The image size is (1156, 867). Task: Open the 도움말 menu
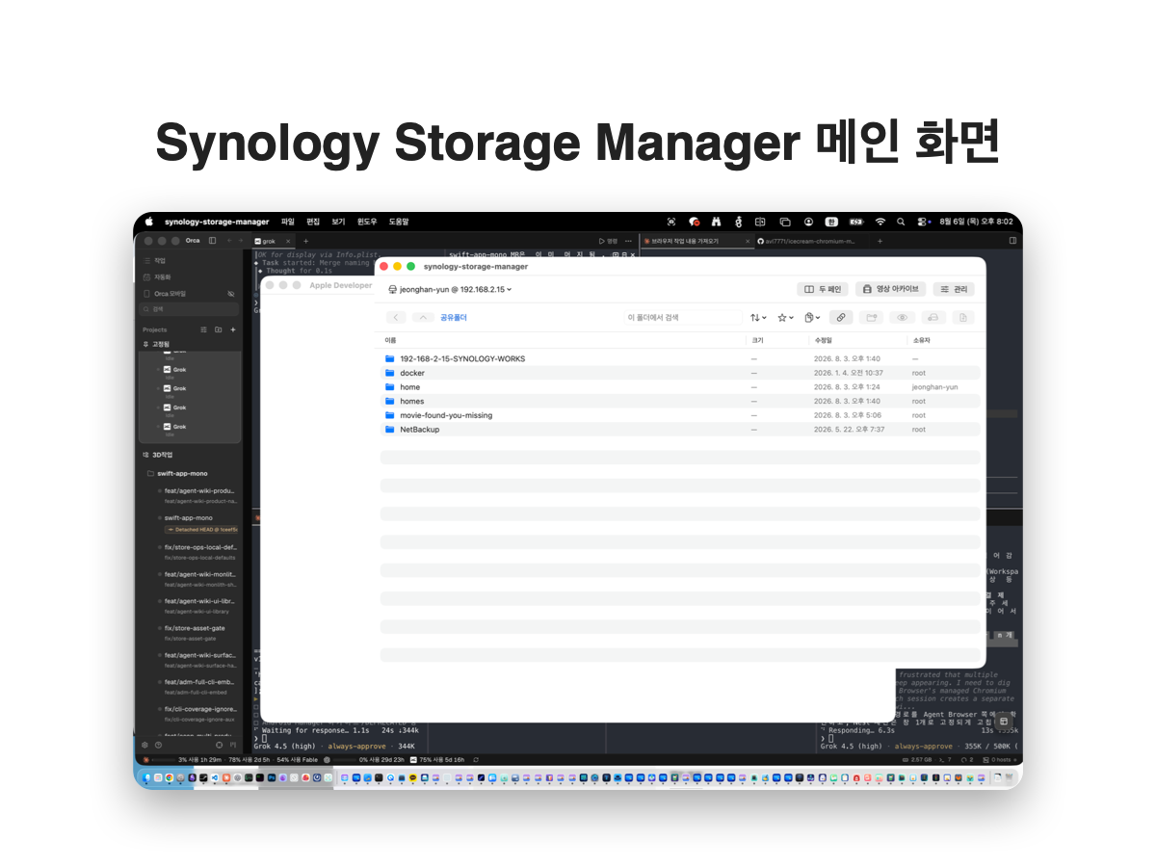pyautogui.click(x=399, y=222)
